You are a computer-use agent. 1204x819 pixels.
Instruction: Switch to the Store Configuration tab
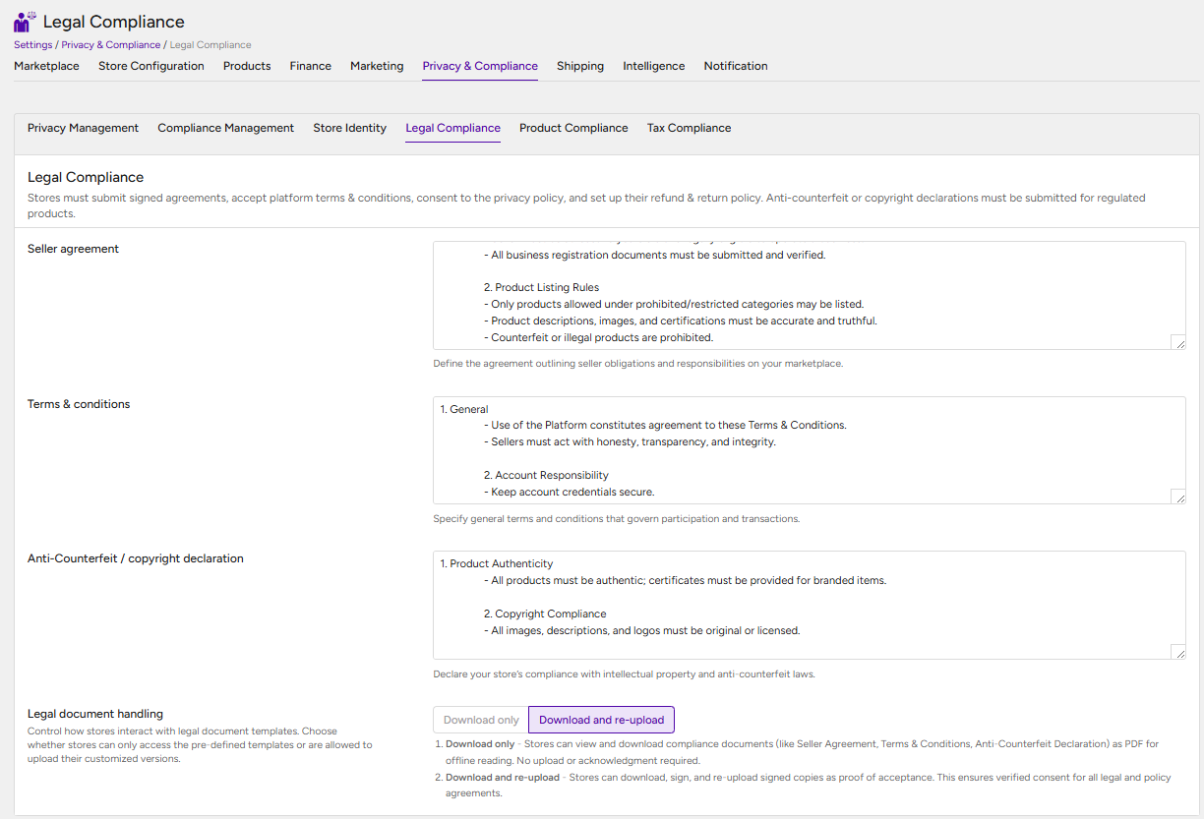pyautogui.click(x=151, y=66)
